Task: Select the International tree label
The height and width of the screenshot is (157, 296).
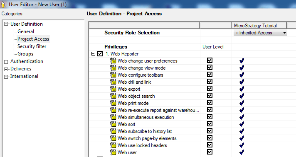Action: pyautogui.click(x=24, y=76)
